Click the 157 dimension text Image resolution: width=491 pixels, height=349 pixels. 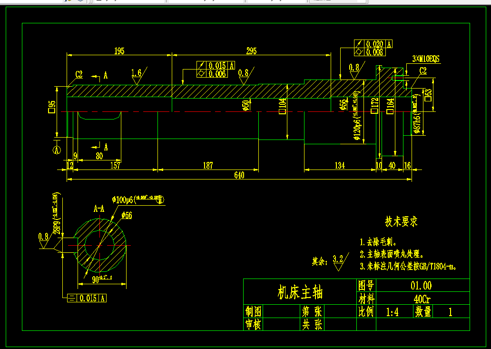click(115, 165)
